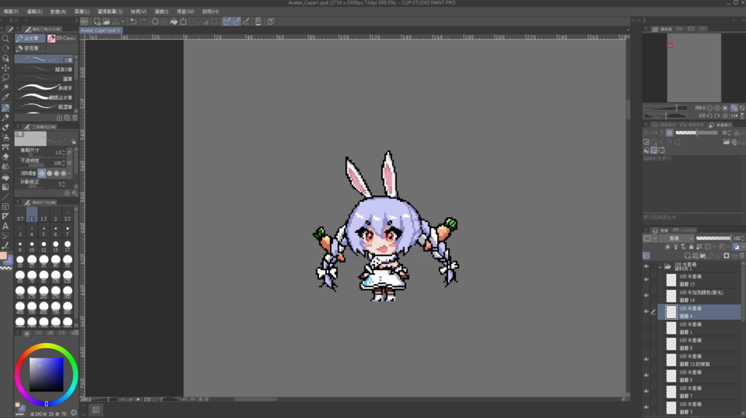Open the 檔案(F) File menu
This screenshot has height=418, width=746.
click(x=11, y=12)
